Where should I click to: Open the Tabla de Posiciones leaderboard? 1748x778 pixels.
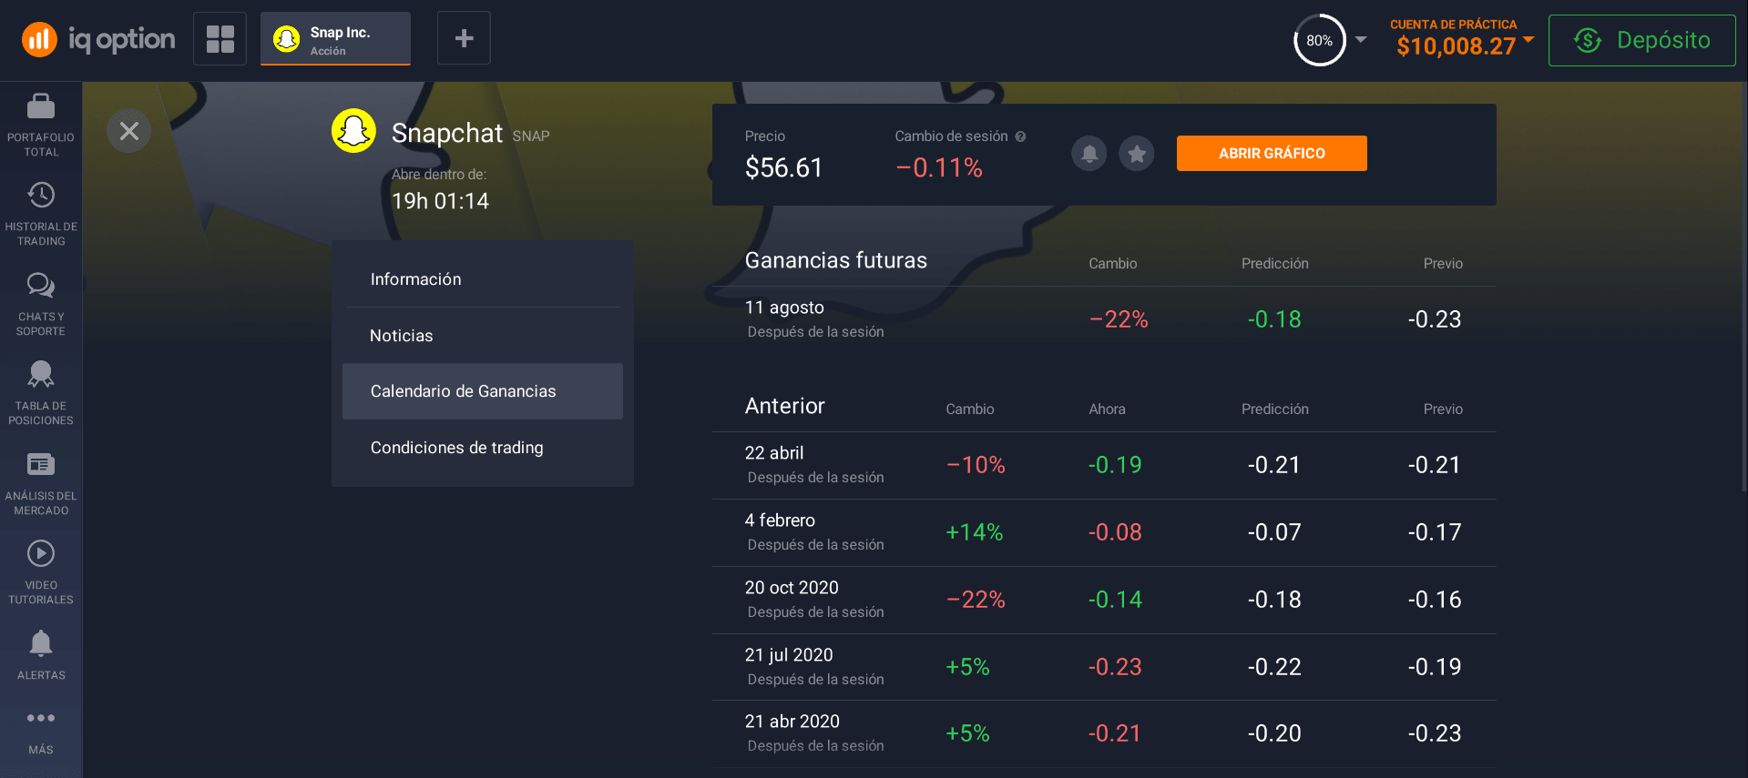pos(41,393)
